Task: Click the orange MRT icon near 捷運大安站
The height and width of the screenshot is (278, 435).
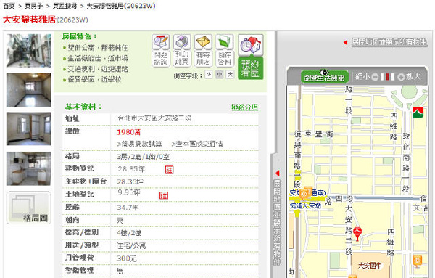Action: pyautogui.click(x=304, y=194)
